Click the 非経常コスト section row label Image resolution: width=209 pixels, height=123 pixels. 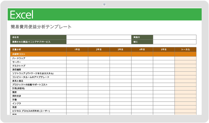38,54
